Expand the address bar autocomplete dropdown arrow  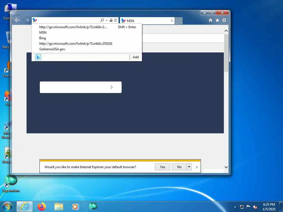106,20
